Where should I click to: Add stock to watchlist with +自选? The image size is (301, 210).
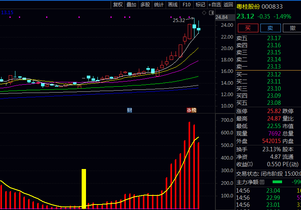tap(214, 5)
